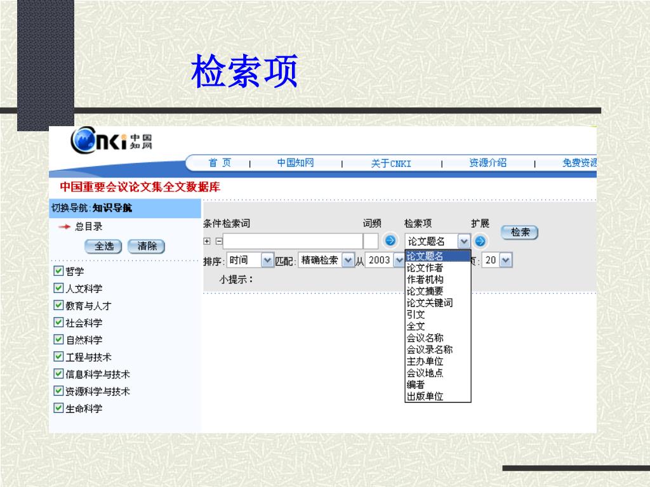Uncheck the 资源科学与技术 checkbox
The height and width of the screenshot is (487, 650).
tap(58, 391)
